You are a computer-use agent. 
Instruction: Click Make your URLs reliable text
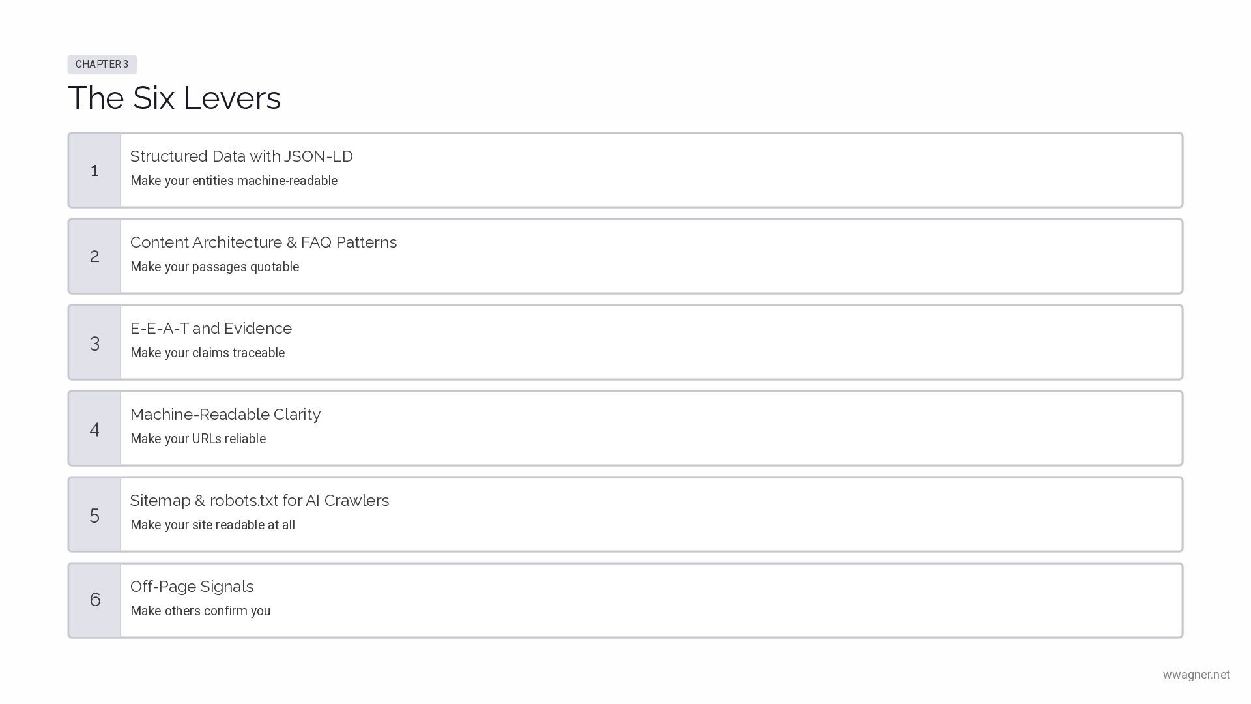[198, 439]
